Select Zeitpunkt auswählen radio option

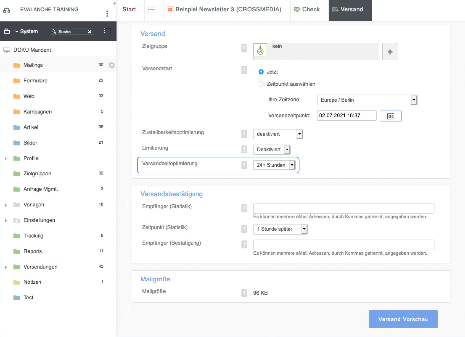[261, 84]
